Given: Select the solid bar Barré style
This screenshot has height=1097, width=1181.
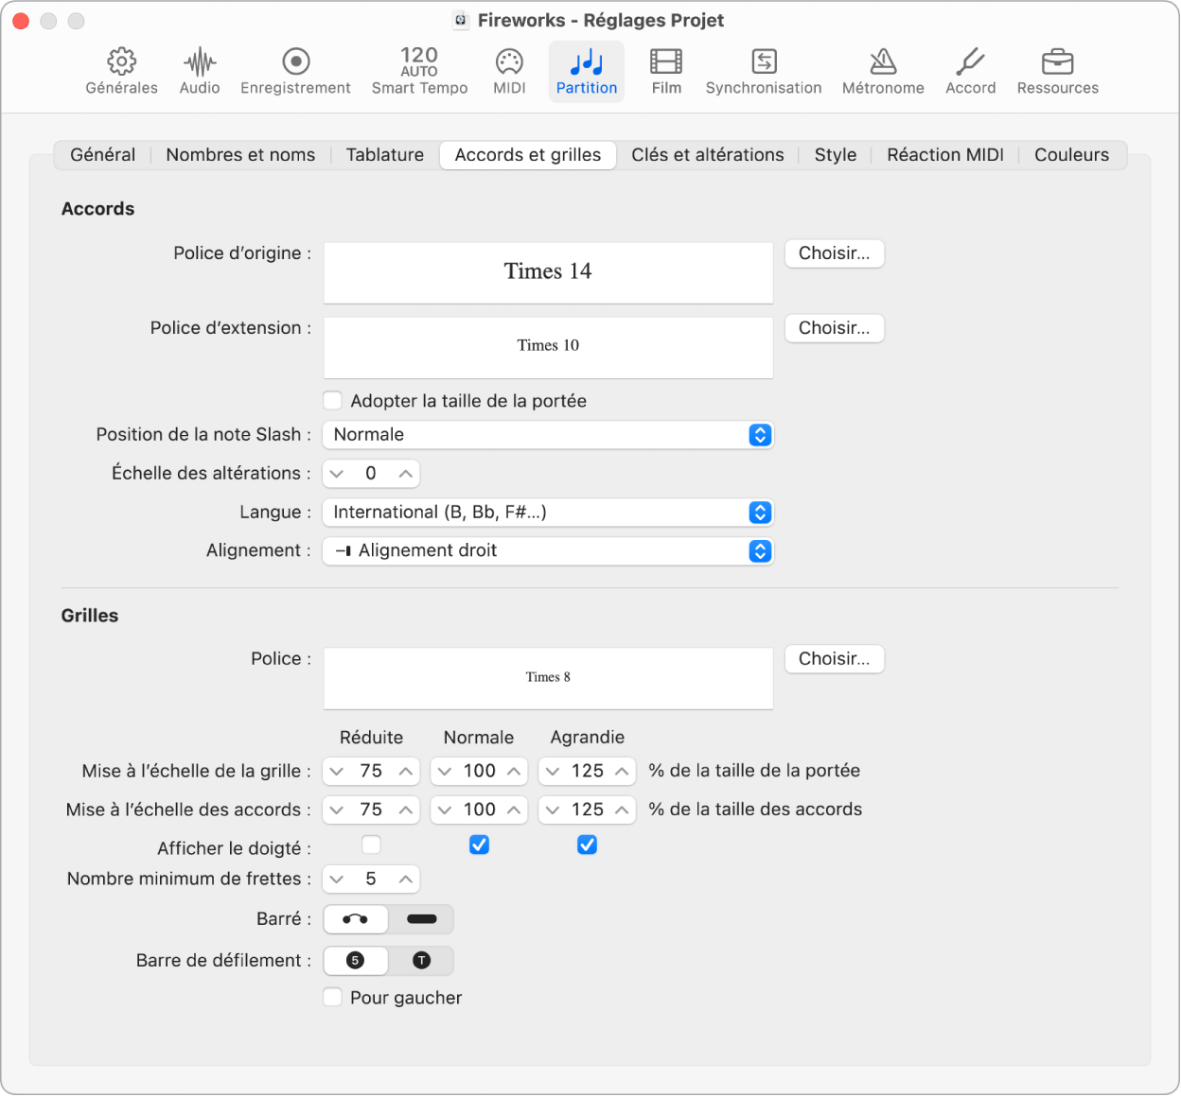Looking at the screenshot, I should tap(421, 919).
